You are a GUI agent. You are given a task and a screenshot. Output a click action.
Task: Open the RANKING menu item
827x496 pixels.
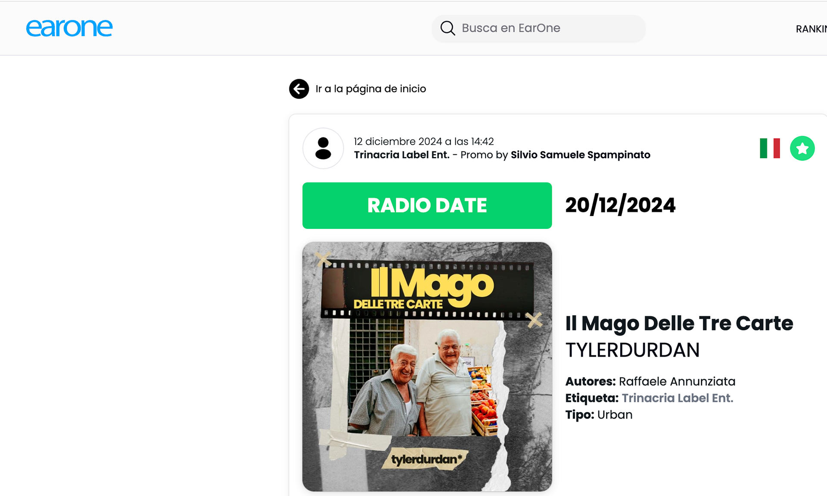click(811, 29)
